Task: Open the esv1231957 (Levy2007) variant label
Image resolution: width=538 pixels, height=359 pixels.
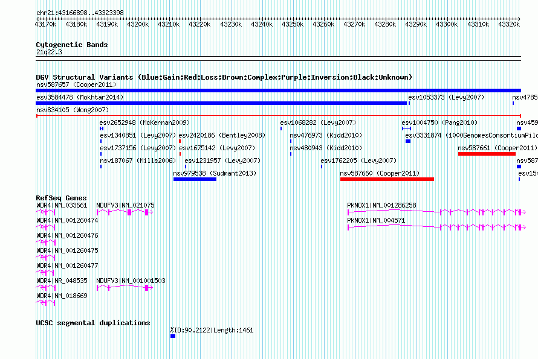Action: (x=222, y=160)
